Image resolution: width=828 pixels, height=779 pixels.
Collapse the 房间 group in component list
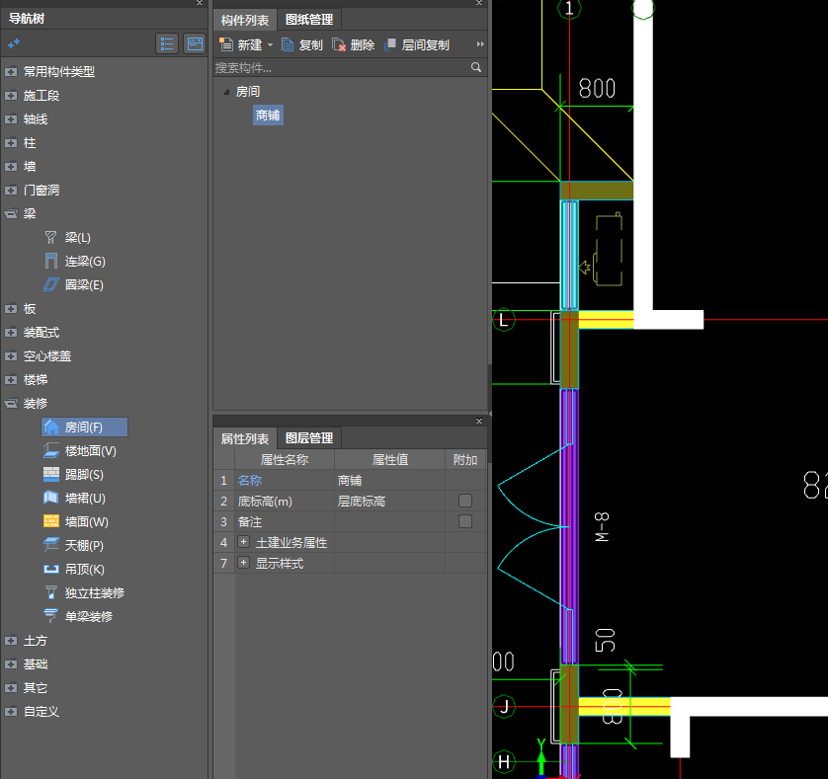coord(226,92)
